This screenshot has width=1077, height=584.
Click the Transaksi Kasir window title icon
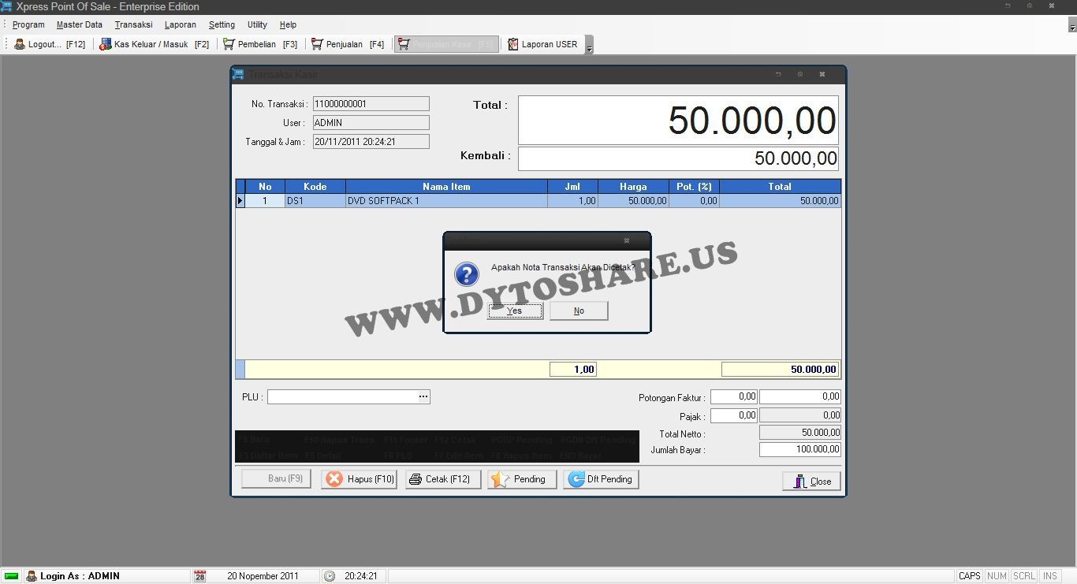(x=238, y=74)
